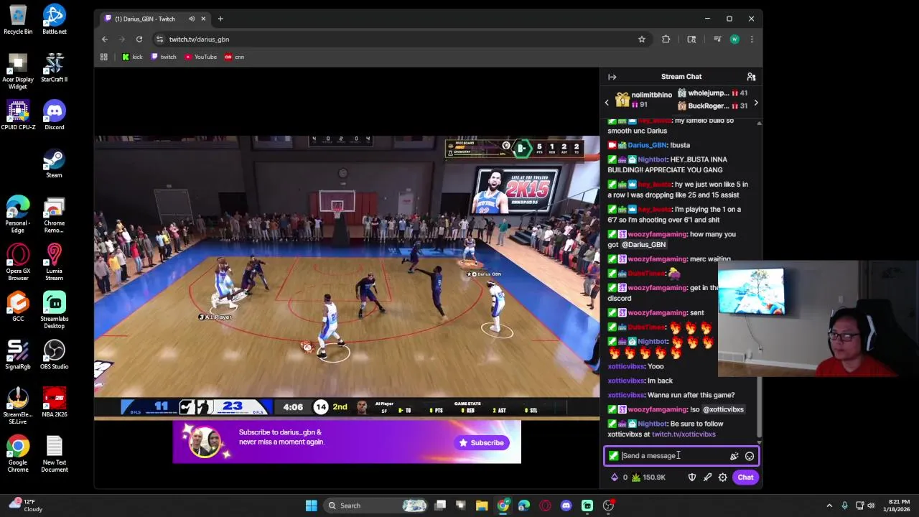Screen dimensions: 919x517
Task: Subscribe to darius_gbn via banner button
Action: coord(482,443)
